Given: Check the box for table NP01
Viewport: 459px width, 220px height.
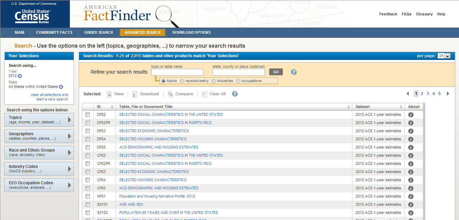Looking at the screenshot, I should coord(88,196).
